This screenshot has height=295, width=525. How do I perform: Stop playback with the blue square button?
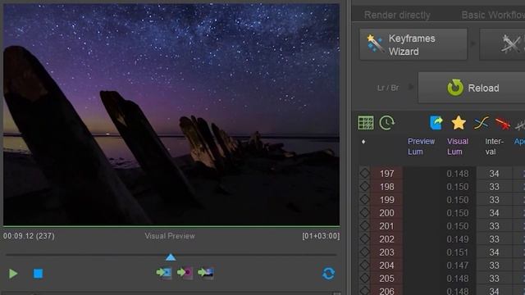pyautogui.click(x=39, y=274)
